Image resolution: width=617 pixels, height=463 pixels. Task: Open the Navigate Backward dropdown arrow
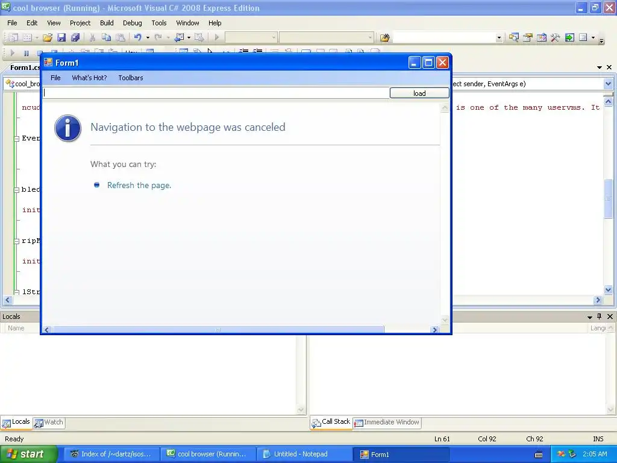(189, 37)
